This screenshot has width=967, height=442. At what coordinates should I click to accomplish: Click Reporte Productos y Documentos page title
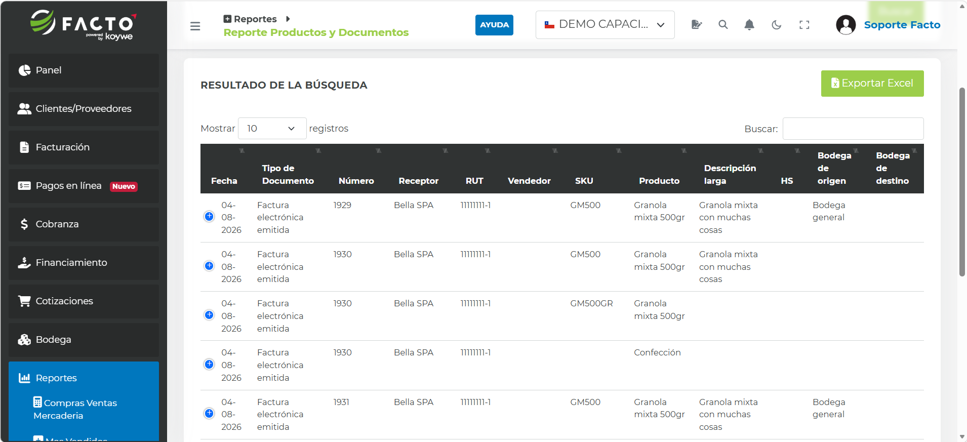316,32
